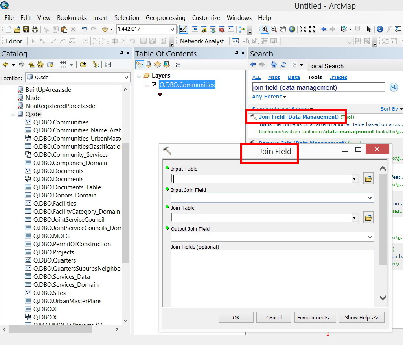This screenshot has width=403, height=345.
Task: Click the Full Extent globe icon
Action: click(x=292, y=29)
